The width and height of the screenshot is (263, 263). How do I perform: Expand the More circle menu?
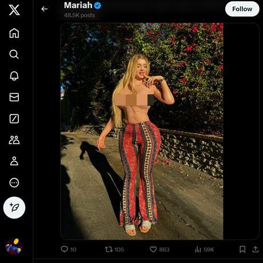14,183
